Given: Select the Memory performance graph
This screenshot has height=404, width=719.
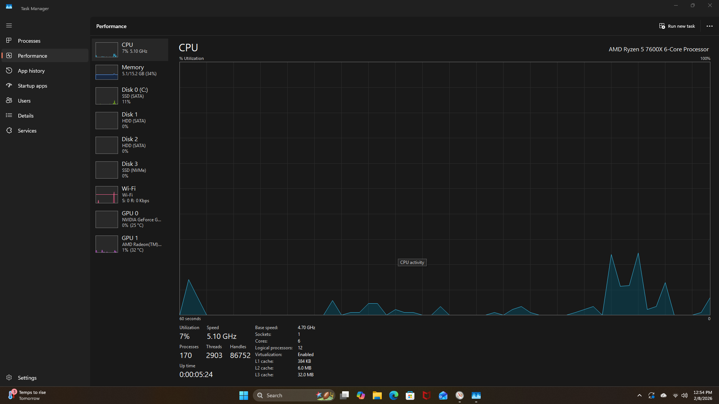Looking at the screenshot, I should click(x=130, y=72).
